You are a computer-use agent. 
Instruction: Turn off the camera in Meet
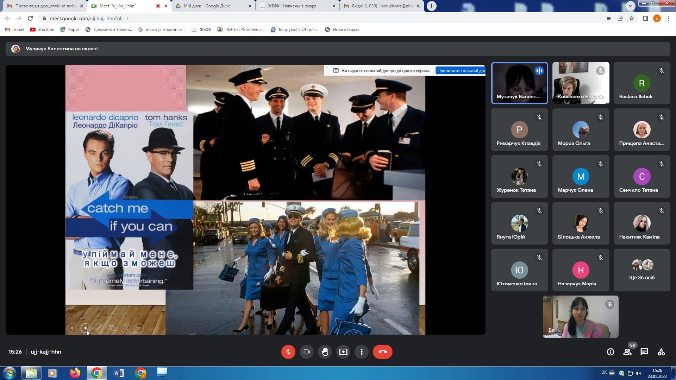(306, 352)
